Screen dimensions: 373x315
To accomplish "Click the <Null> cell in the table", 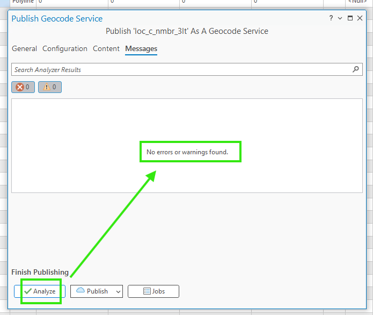I will (x=357, y=2).
